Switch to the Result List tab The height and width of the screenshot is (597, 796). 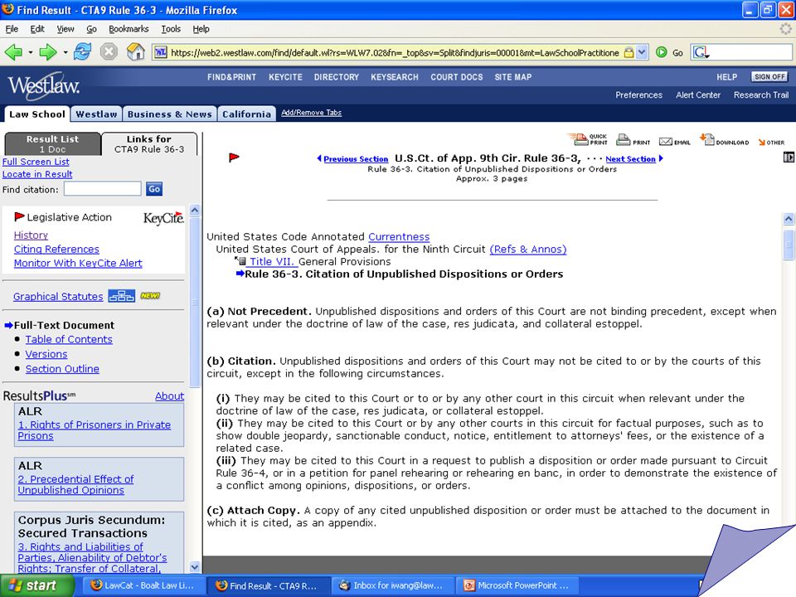click(53, 143)
